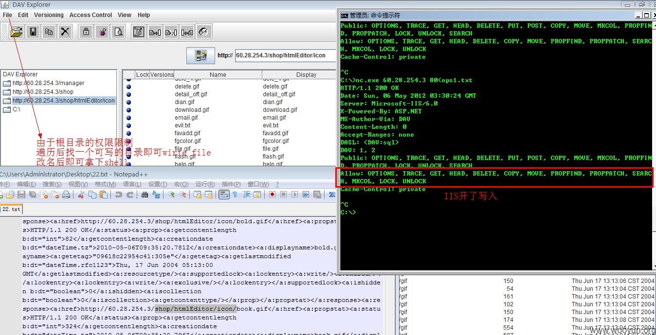Screen dimensions: 656x335
Task: Click the WebDAV address input field
Action: click(285, 55)
